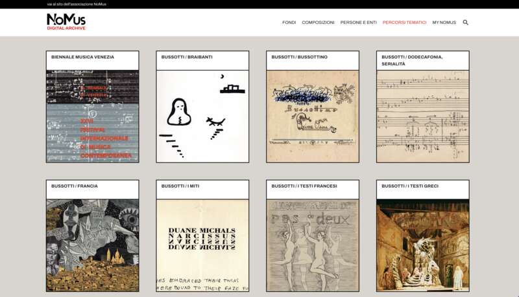Open BUSSOTTI / I TESTI FRANCESI title
This screenshot has height=297, width=519.
click(x=304, y=186)
